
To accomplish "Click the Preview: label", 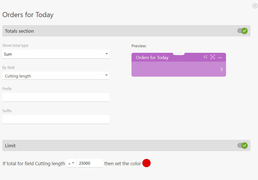I will click(x=139, y=46).
